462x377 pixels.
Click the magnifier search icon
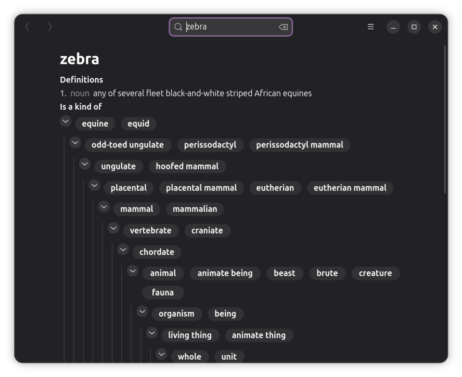coord(178,27)
